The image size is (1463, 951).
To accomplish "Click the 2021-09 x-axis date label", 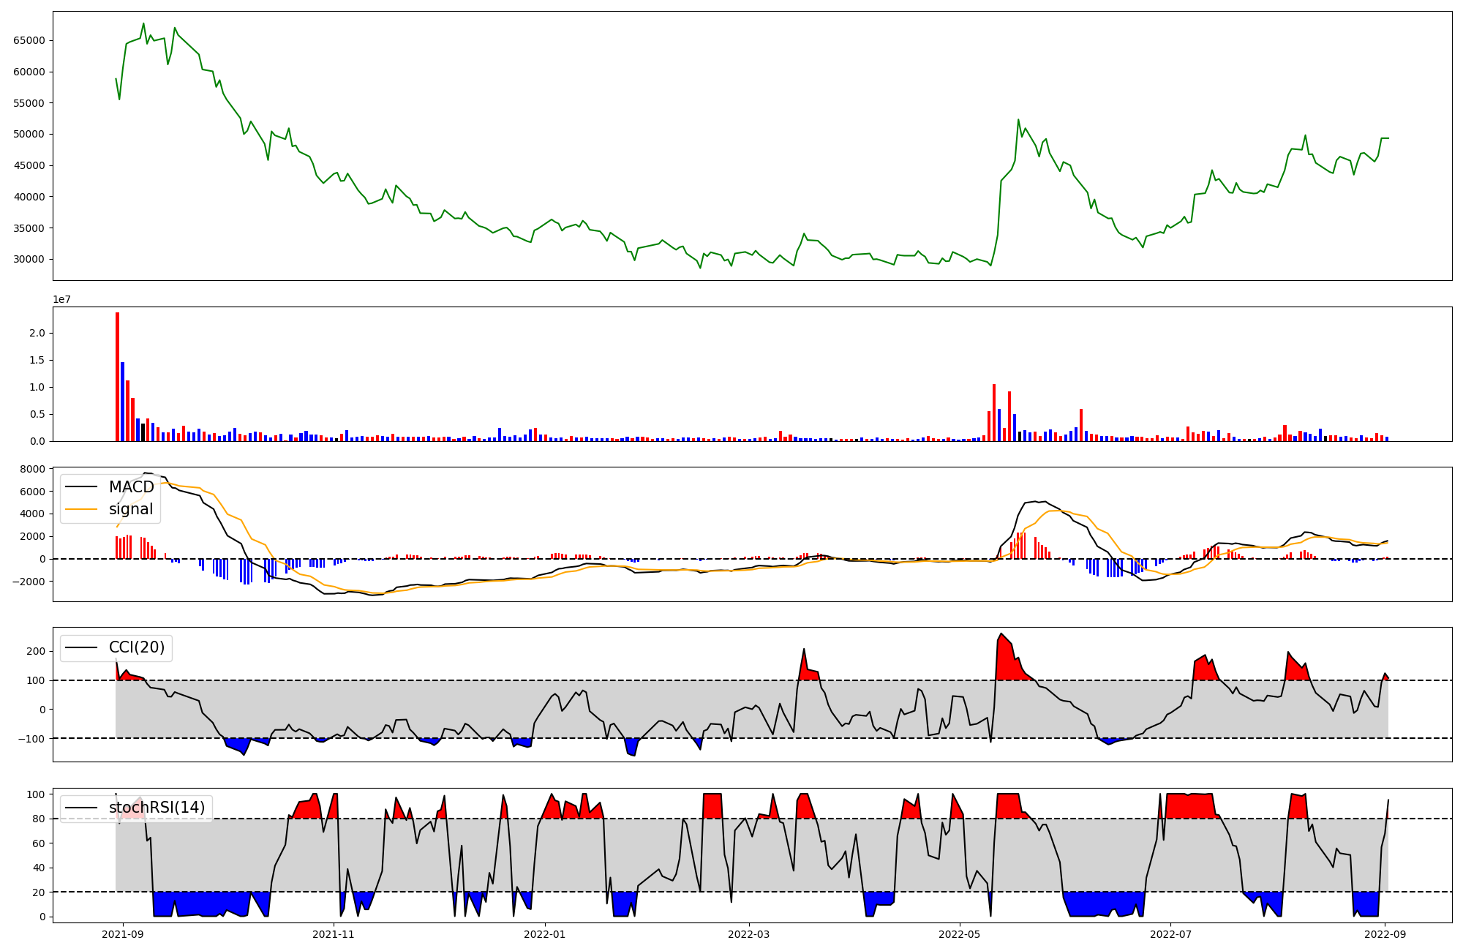I will pos(123,934).
